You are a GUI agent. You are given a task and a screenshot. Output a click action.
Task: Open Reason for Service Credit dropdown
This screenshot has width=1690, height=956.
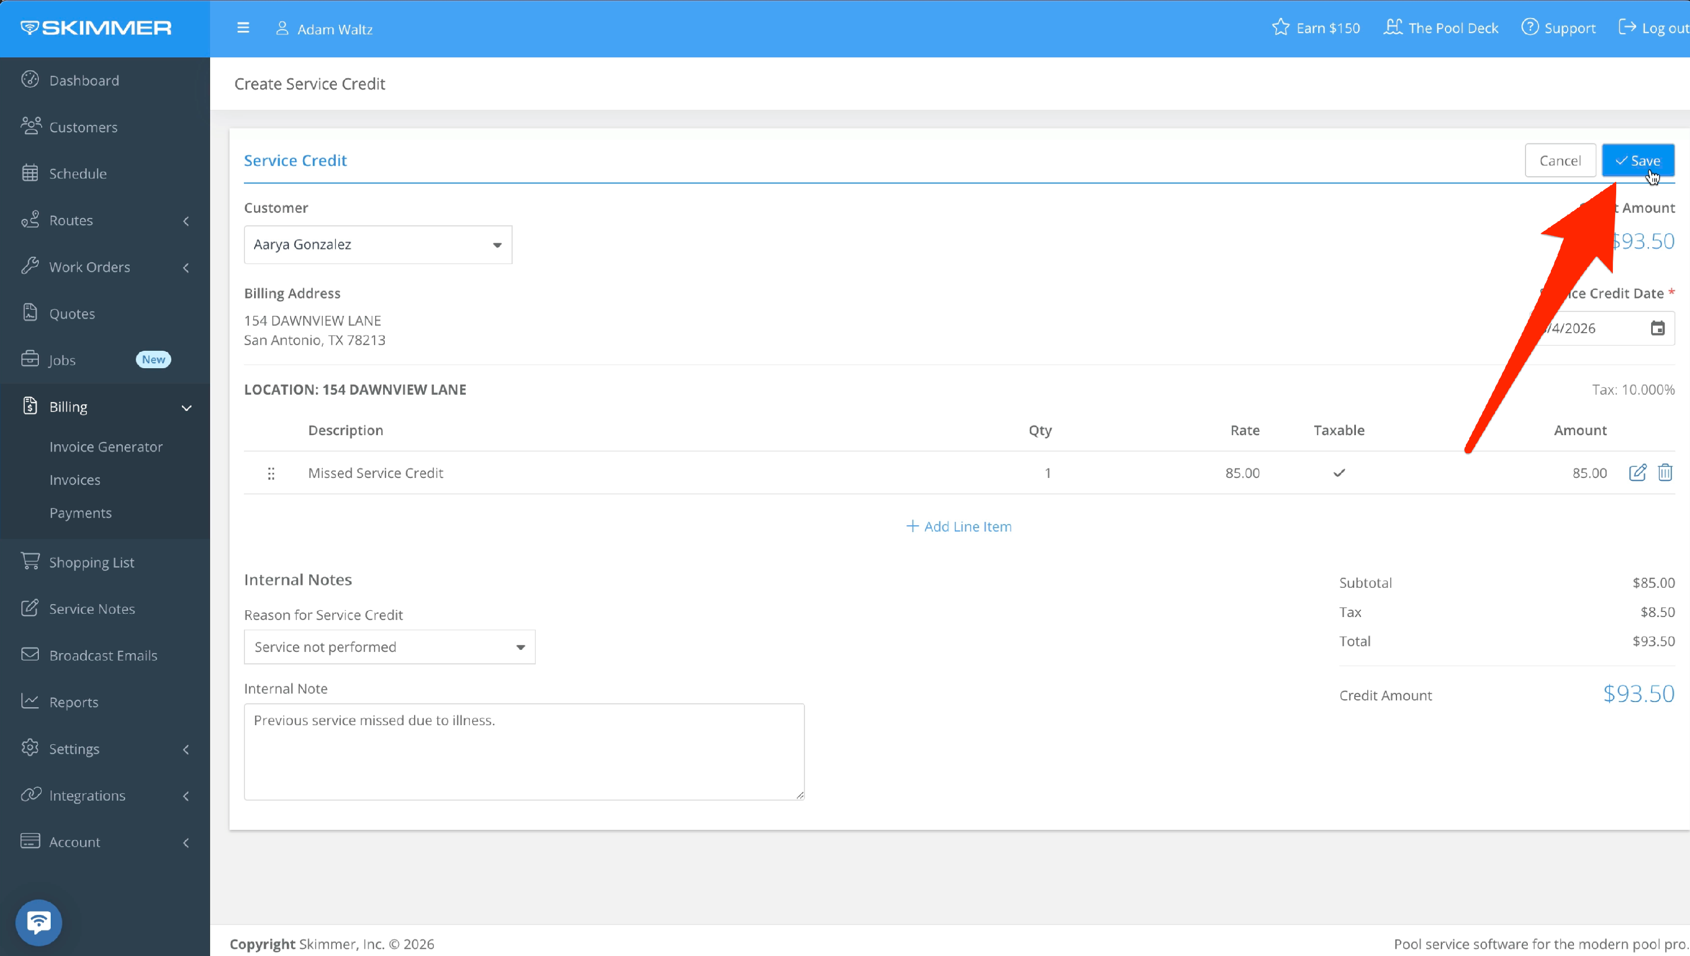point(389,647)
